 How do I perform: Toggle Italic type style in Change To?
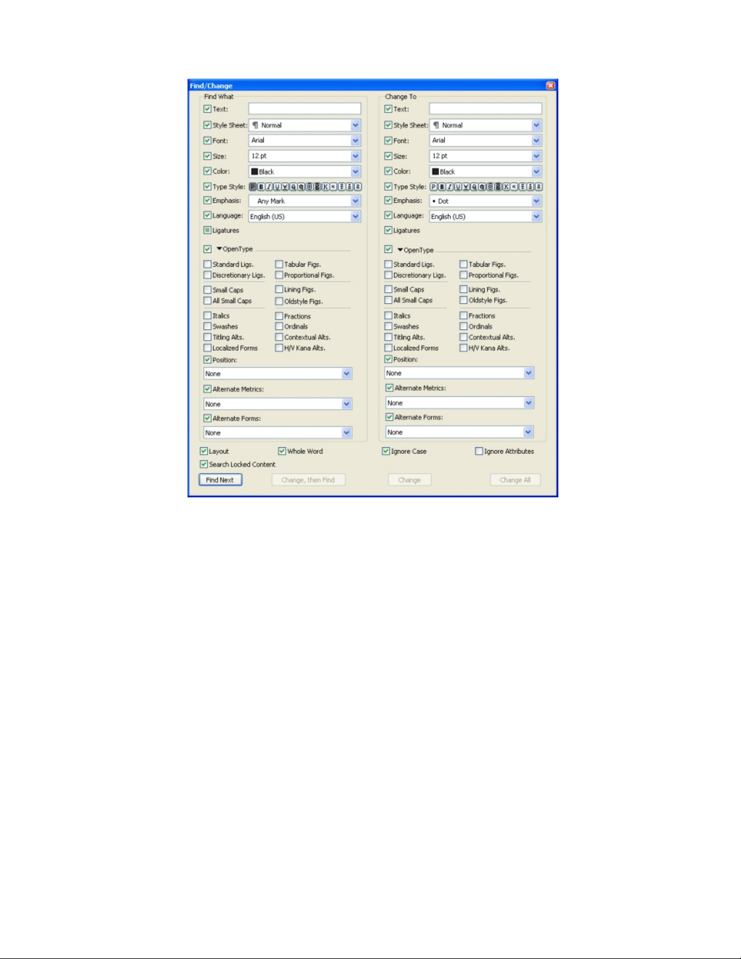pos(450,187)
